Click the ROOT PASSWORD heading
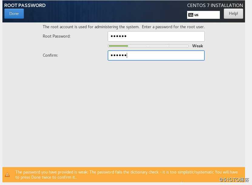 tap(25, 5)
